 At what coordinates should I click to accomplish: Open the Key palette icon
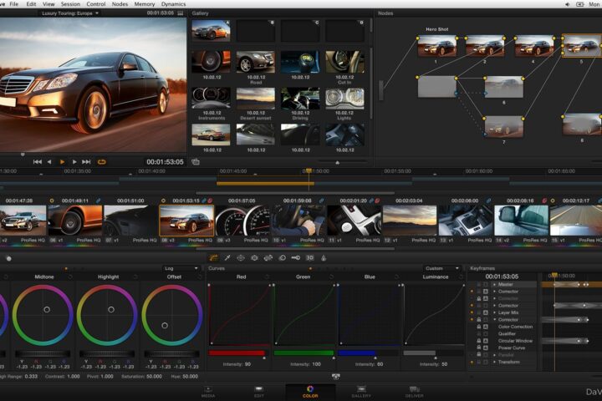(296, 258)
